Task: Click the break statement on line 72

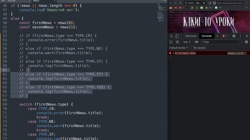Action: [43, 117]
